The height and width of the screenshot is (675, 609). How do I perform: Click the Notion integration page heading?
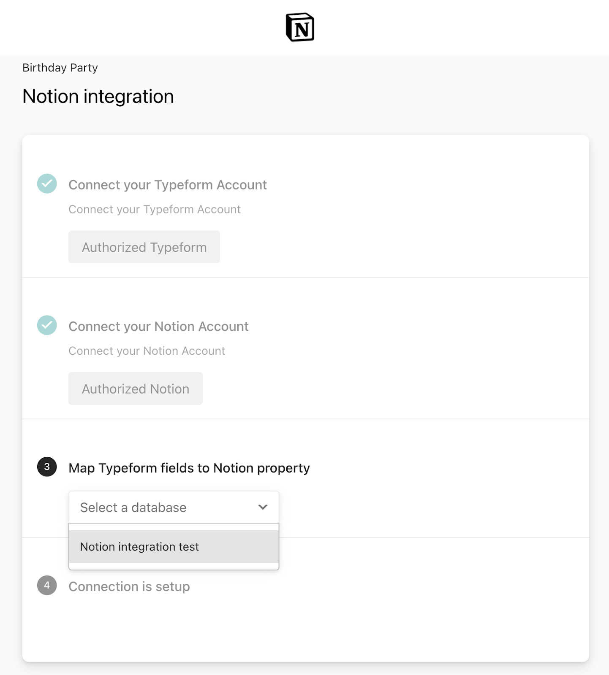click(98, 97)
